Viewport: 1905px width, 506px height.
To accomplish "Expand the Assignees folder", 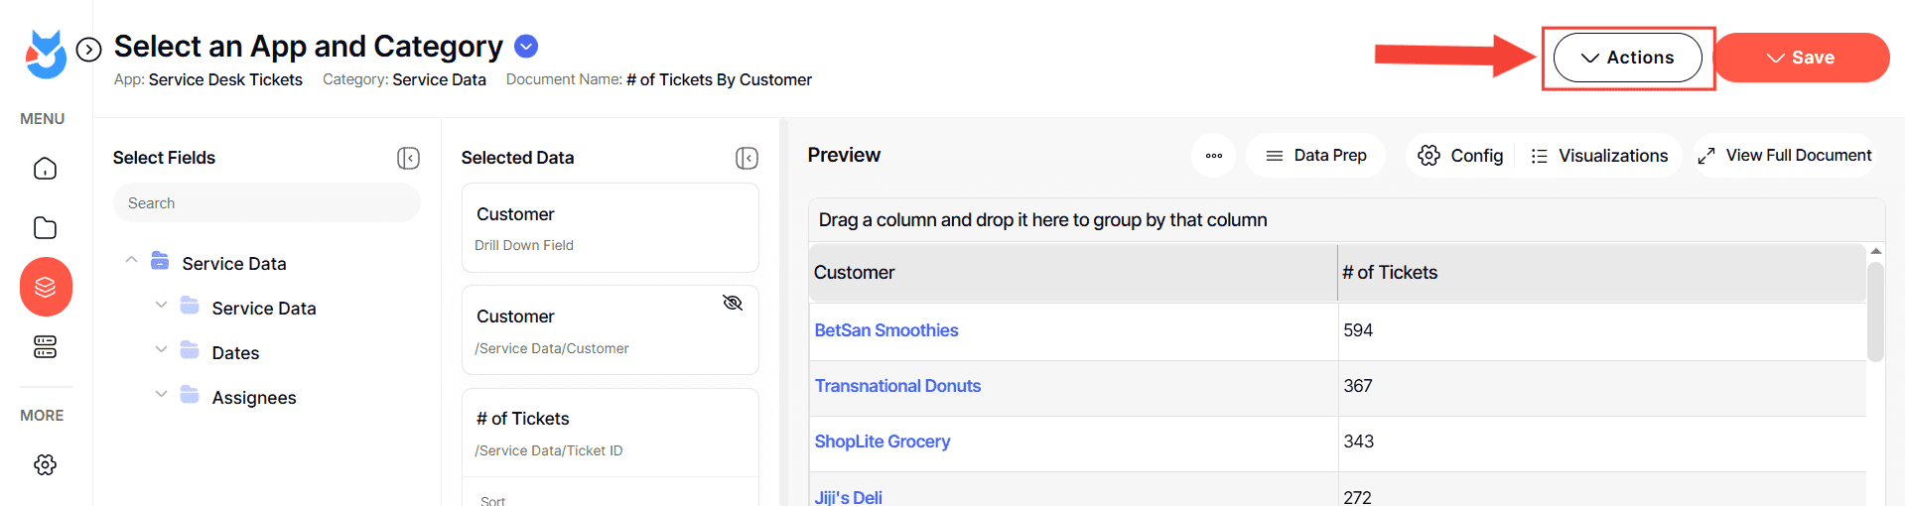I will click(x=161, y=394).
